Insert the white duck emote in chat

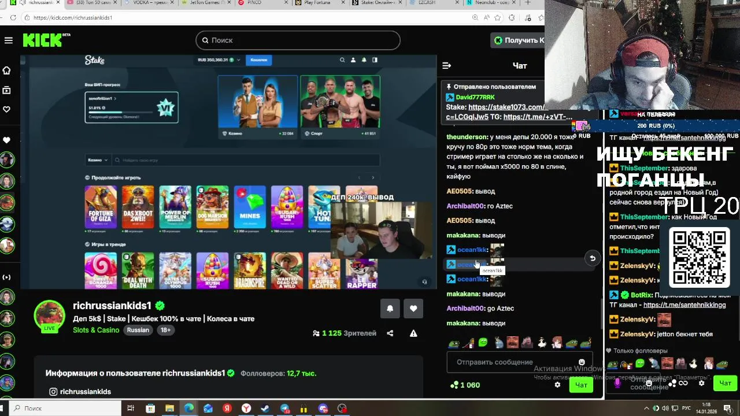click(x=542, y=343)
